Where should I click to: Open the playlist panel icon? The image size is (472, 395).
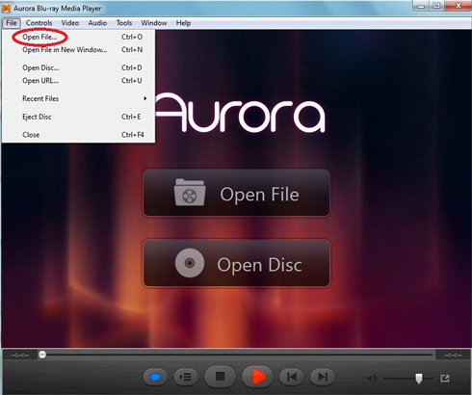[x=186, y=377]
